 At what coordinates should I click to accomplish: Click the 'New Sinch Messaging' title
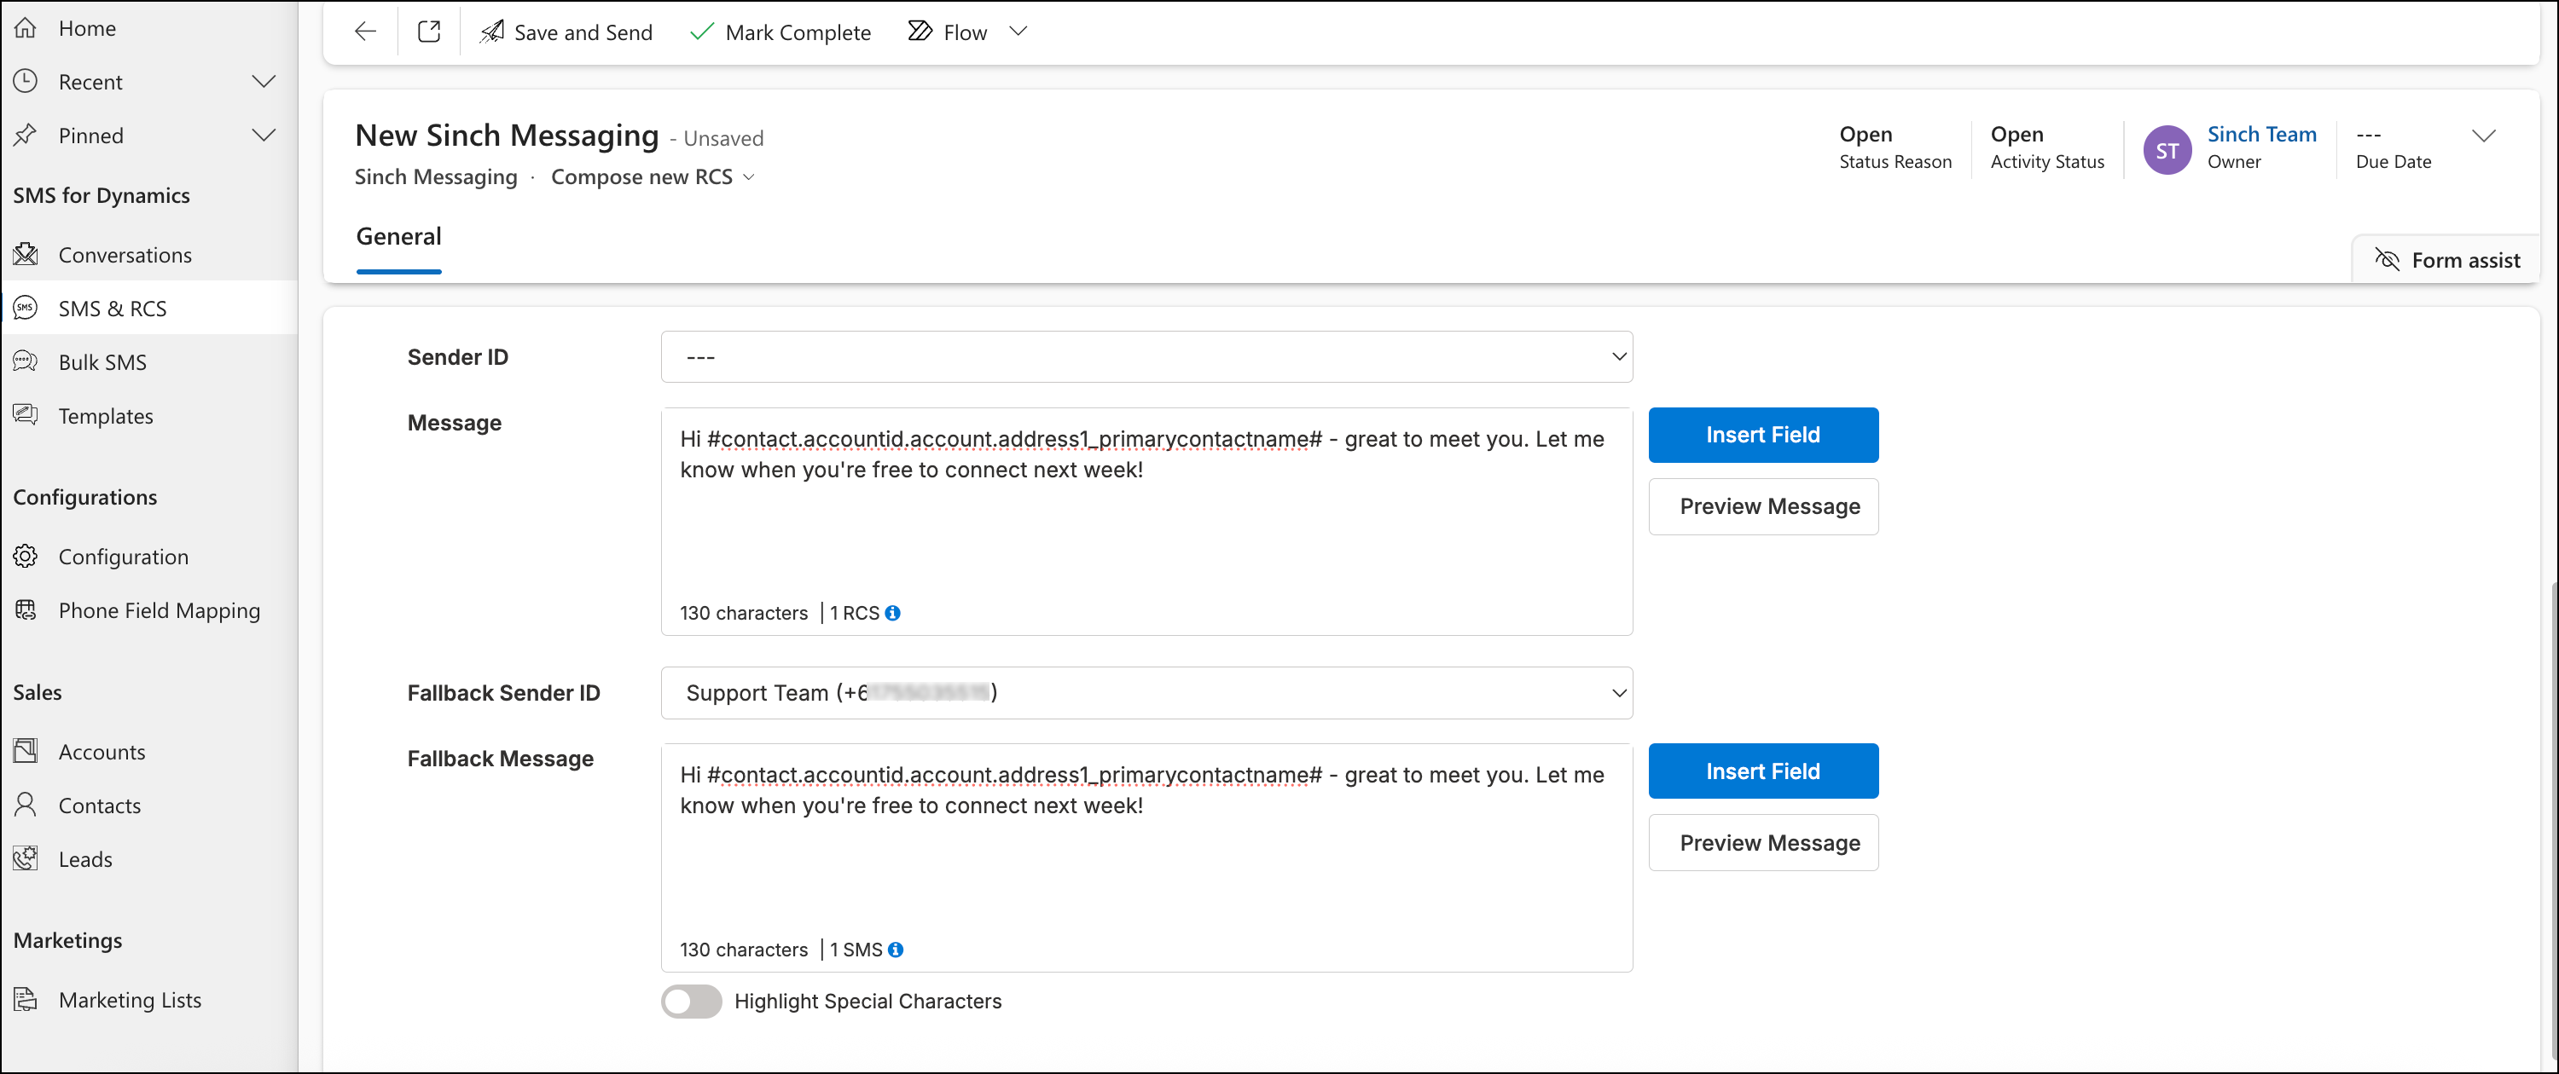[x=507, y=135]
